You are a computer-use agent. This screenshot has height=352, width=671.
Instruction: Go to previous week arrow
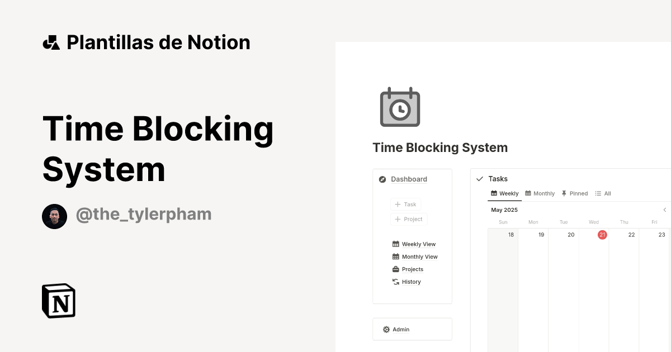[x=664, y=210]
